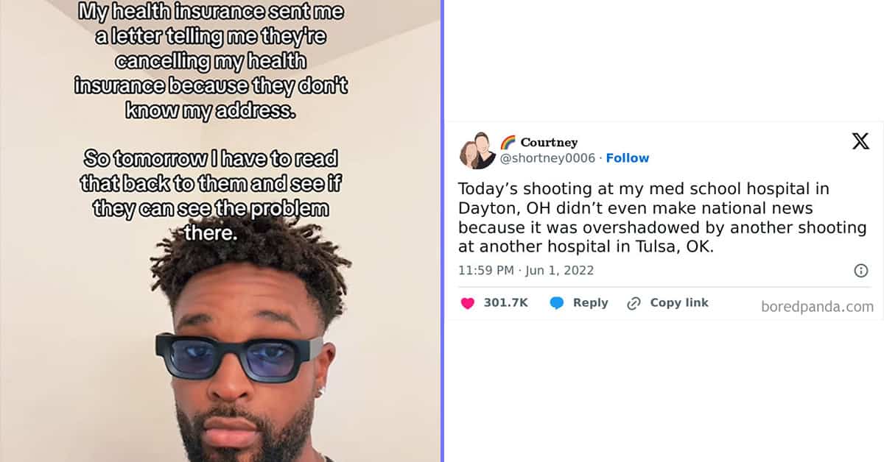The height and width of the screenshot is (462, 884).
Task: Choose the Reply text label
Action: pos(591,303)
